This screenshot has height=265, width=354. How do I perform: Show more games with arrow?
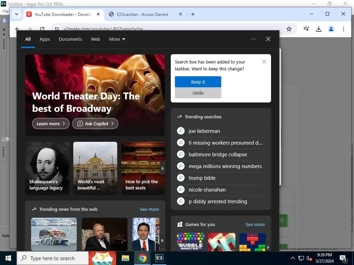click(268, 247)
